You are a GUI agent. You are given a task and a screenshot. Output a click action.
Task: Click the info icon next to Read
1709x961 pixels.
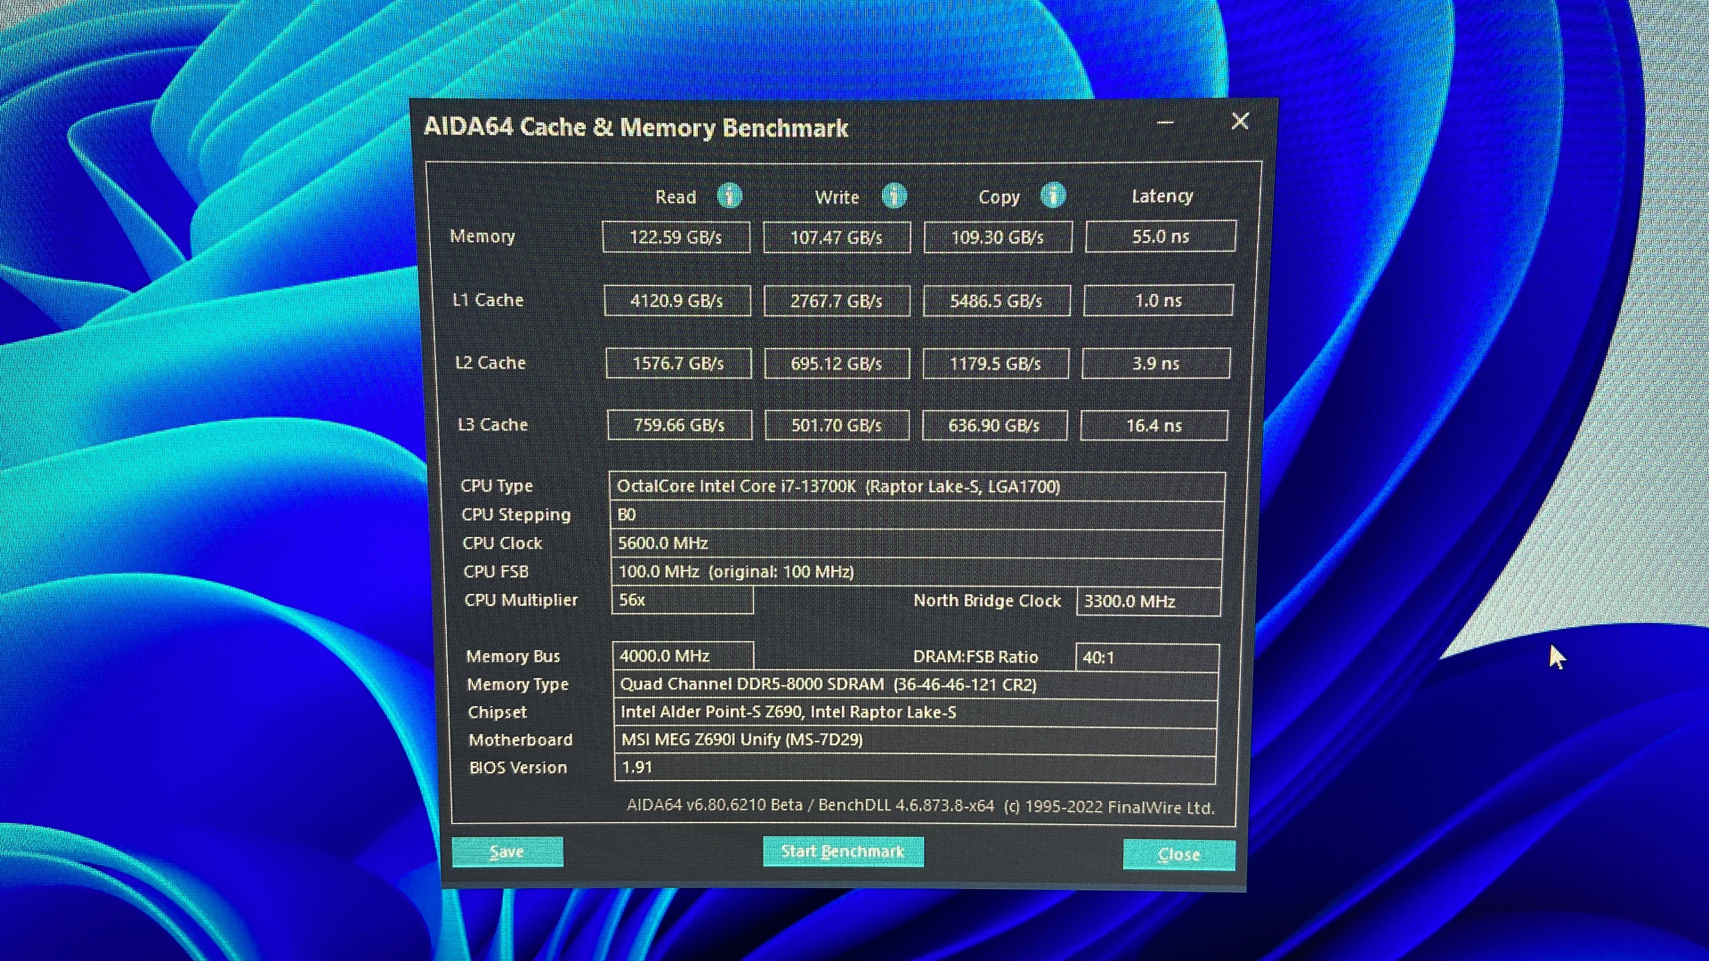(730, 196)
